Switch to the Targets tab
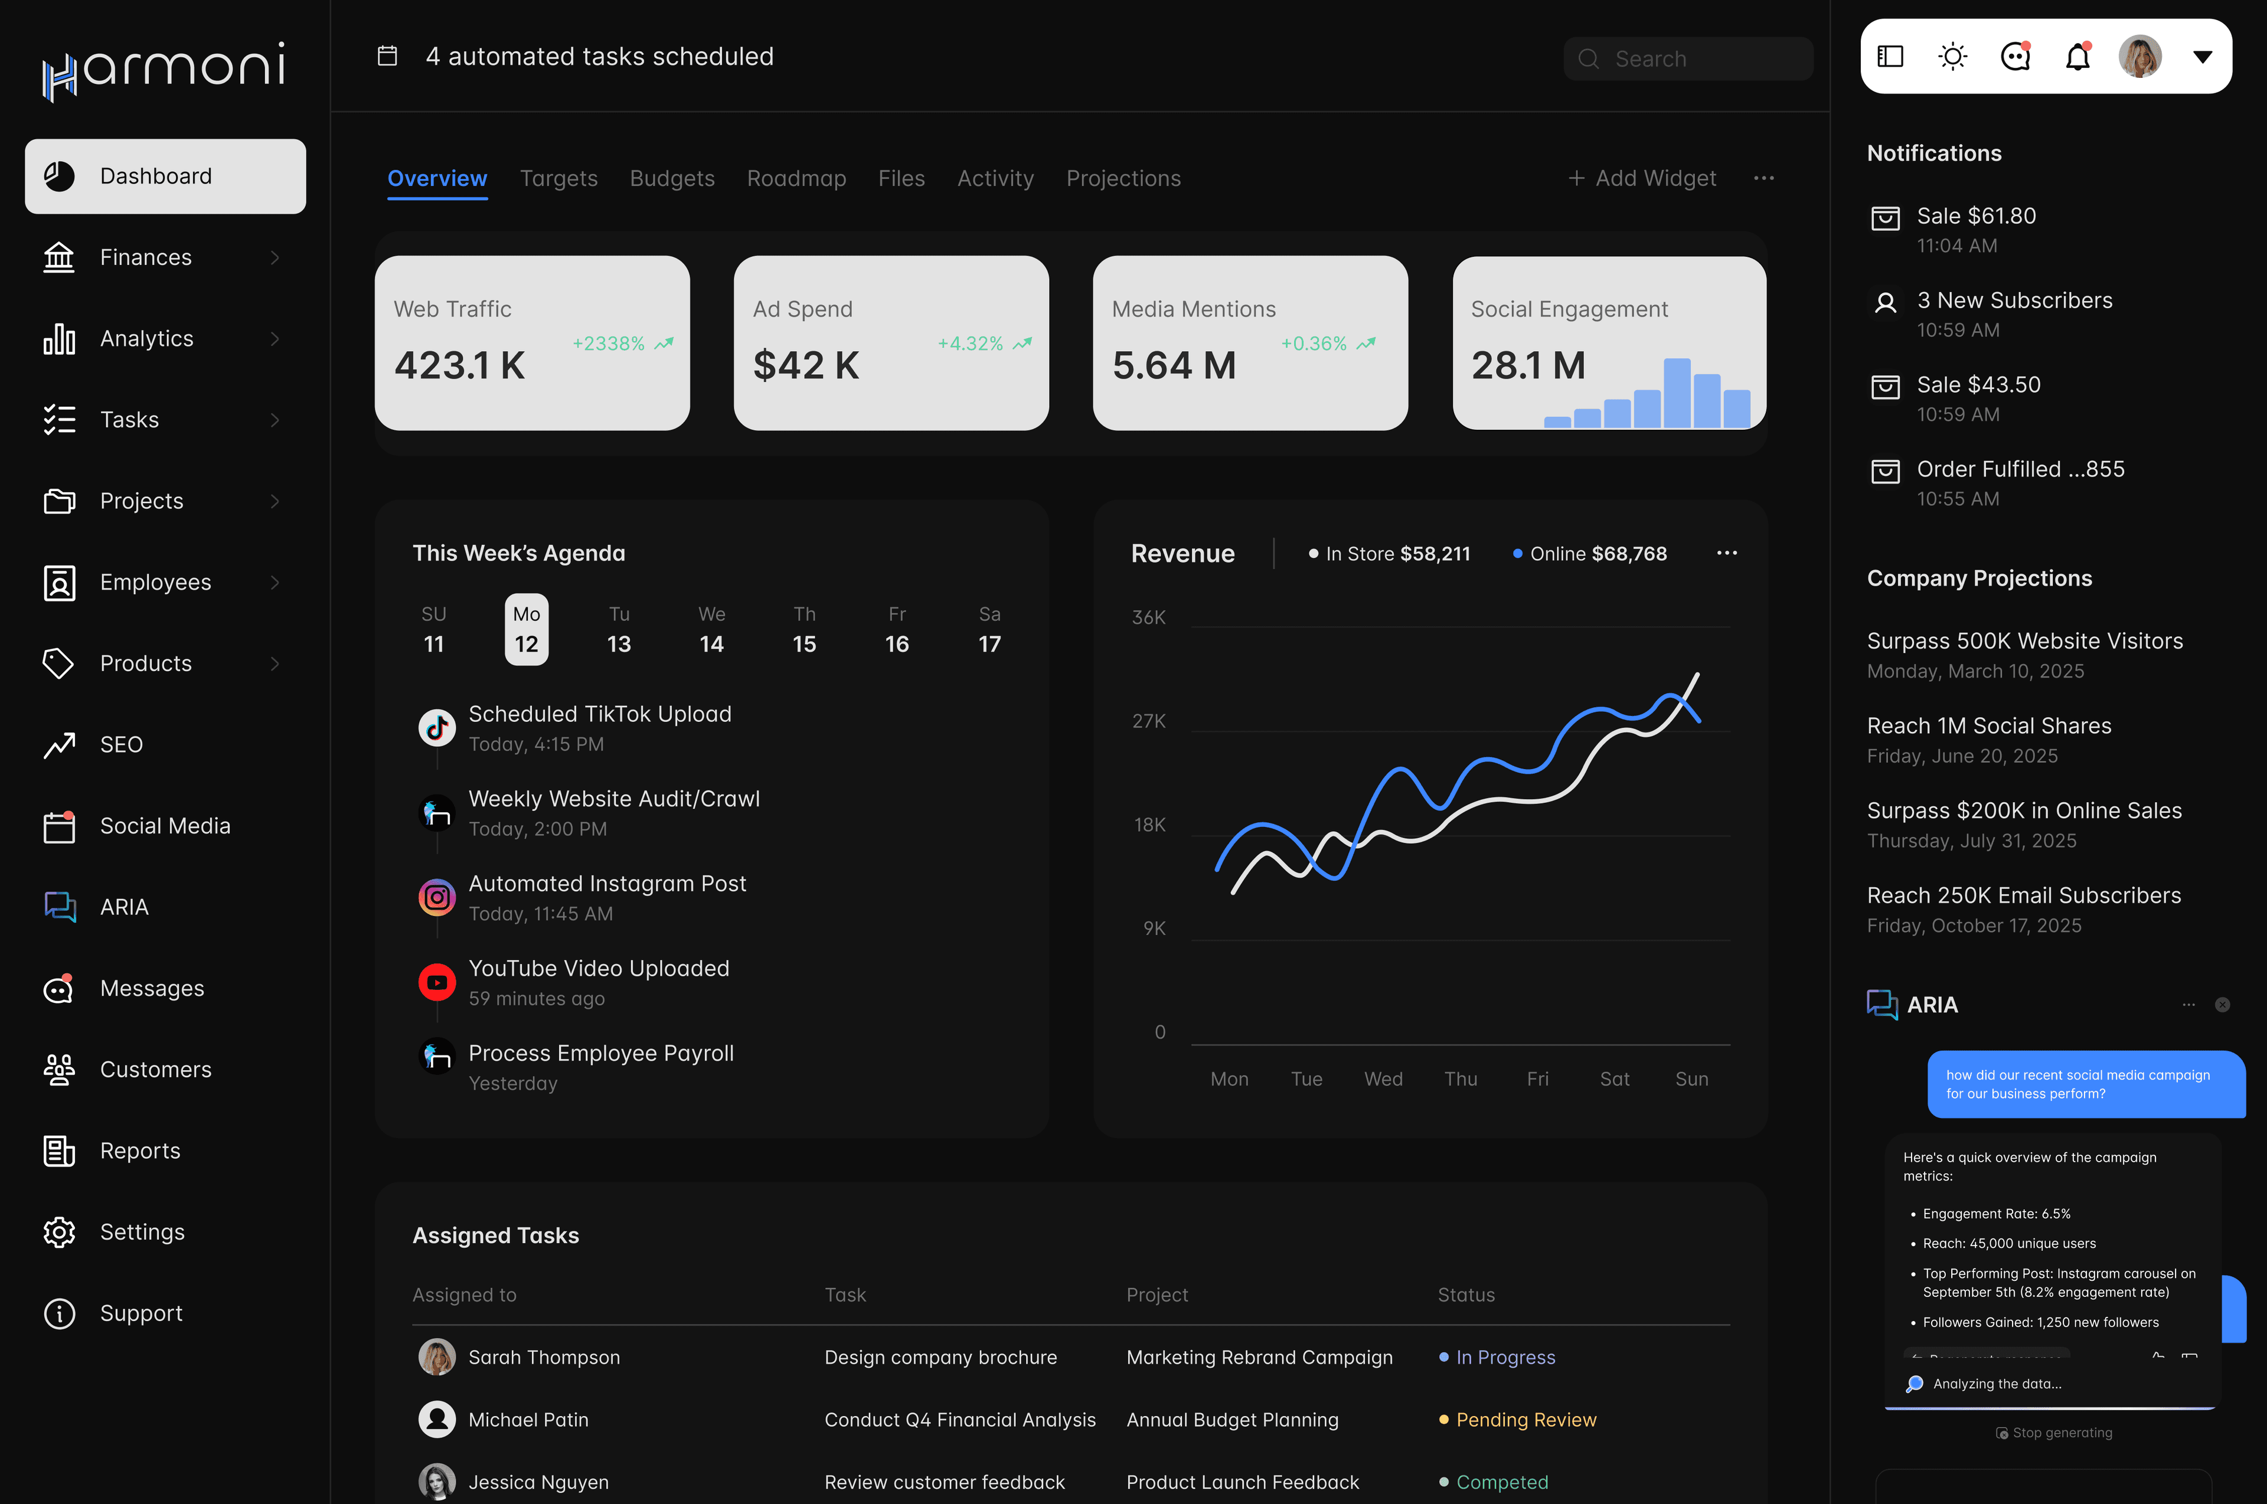Screen dimensions: 2267x1504 (559, 178)
